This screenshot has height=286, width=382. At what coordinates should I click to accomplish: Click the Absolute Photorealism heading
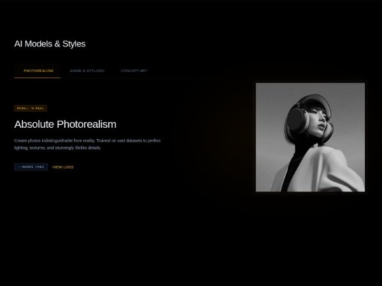click(x=66, y=125)
